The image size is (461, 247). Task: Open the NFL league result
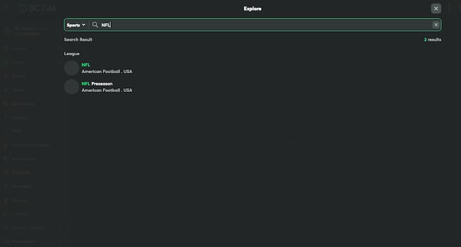[x=98, y=68]
